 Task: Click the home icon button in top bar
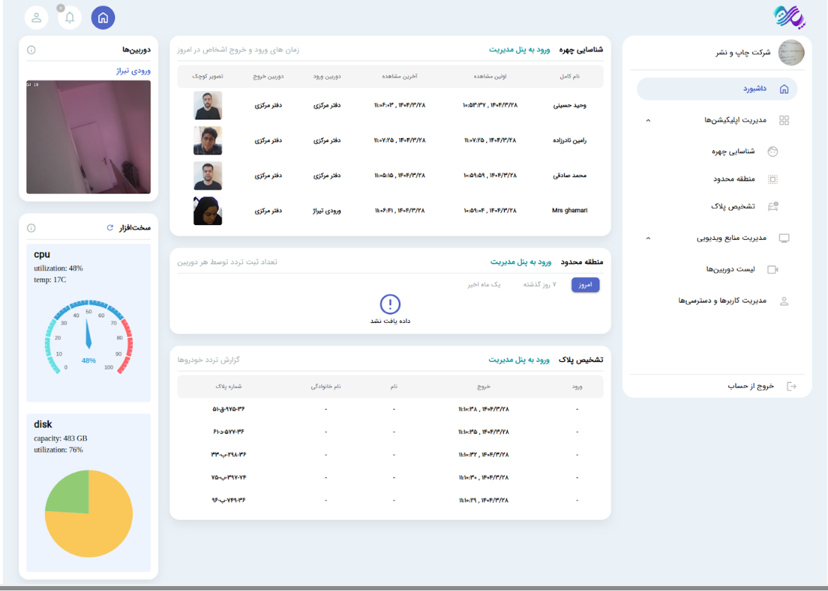click(x=103, y=18)
